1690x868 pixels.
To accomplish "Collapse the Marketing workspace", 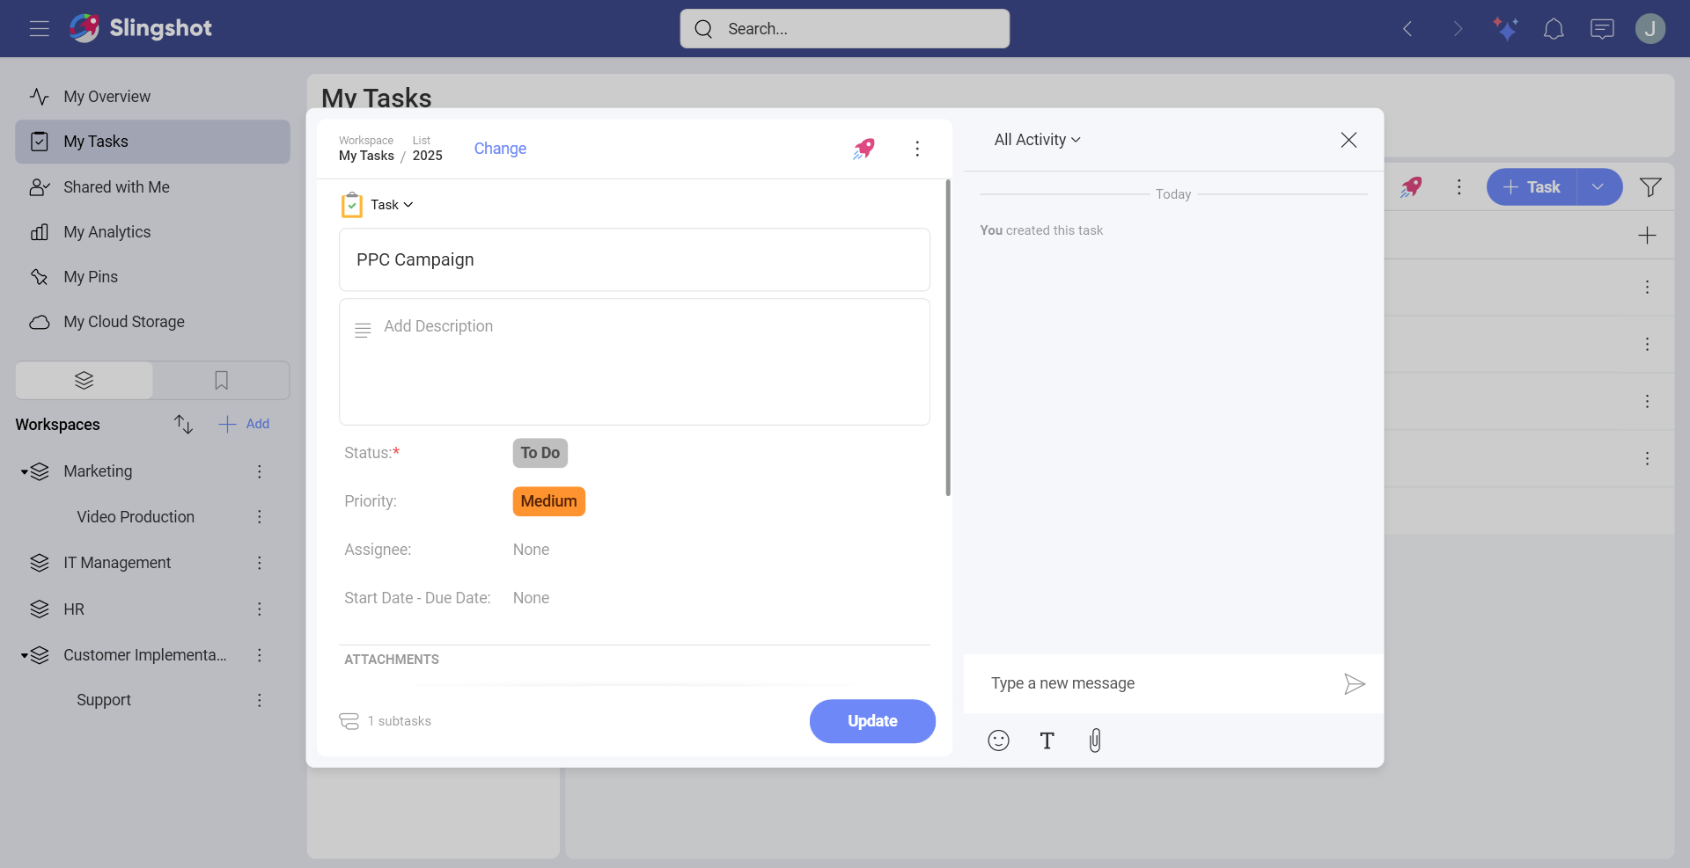I will (x=24, y=472).
